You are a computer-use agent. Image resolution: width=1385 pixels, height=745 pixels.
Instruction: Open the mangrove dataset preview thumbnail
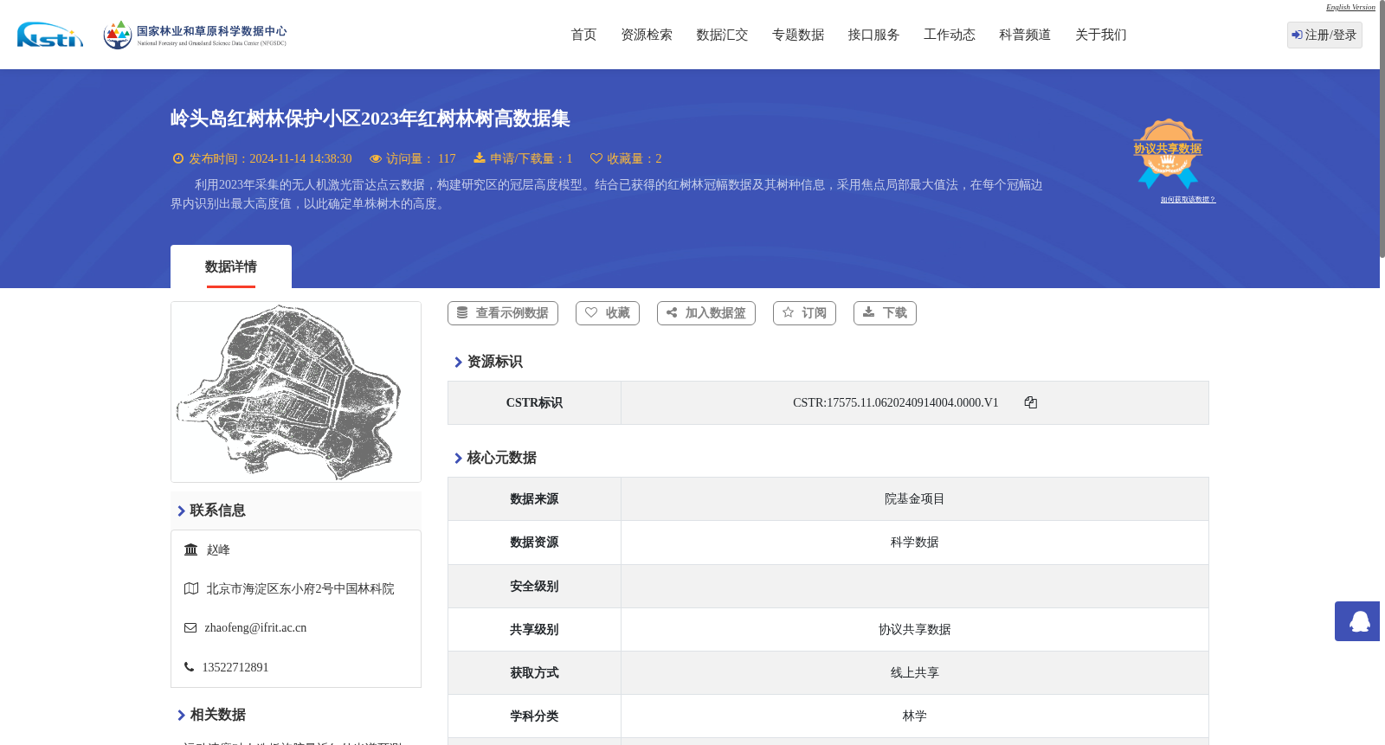(296, 392)
